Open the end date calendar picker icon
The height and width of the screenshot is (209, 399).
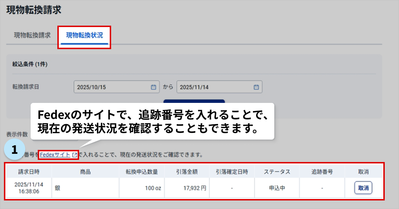coord(256,87)
